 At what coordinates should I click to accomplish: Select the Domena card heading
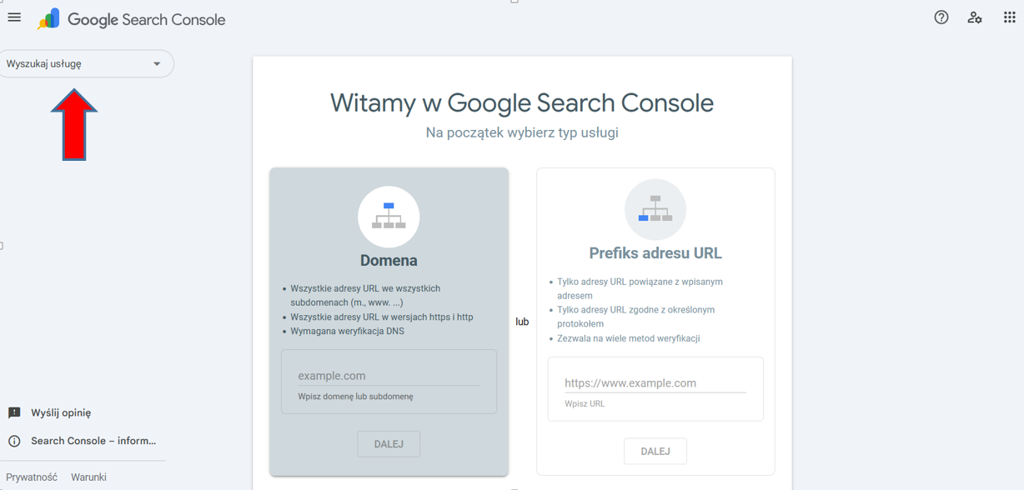pyautogui.click(x=389, y=260)
